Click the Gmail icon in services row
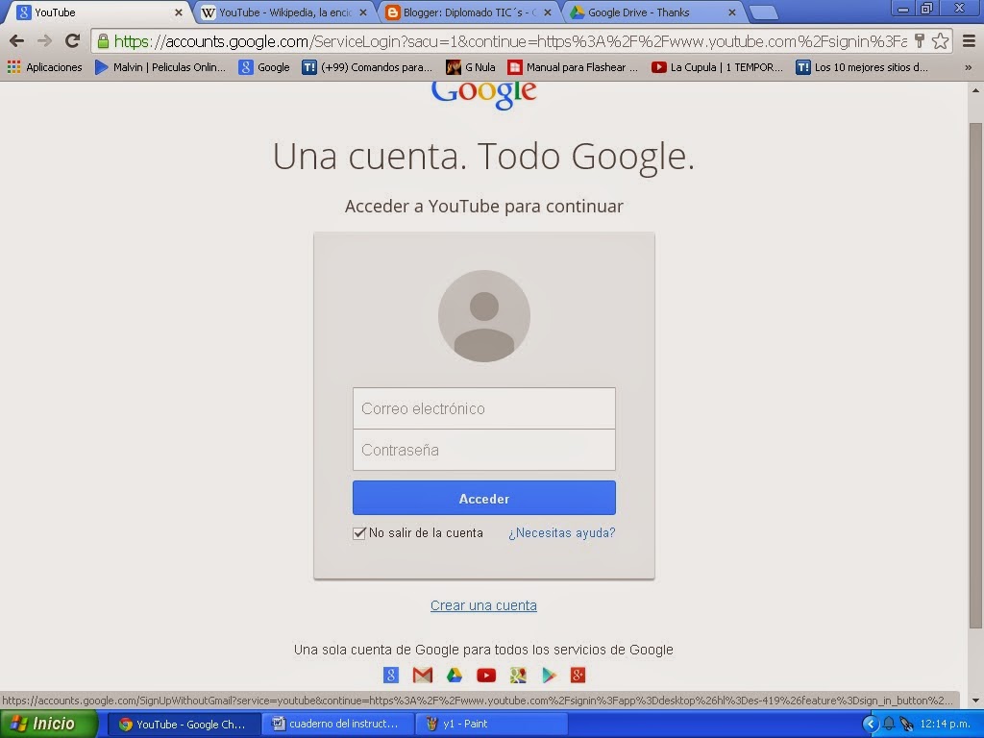Image resolution: width=984 pixels, height=738 pixels. click(423, 676)
